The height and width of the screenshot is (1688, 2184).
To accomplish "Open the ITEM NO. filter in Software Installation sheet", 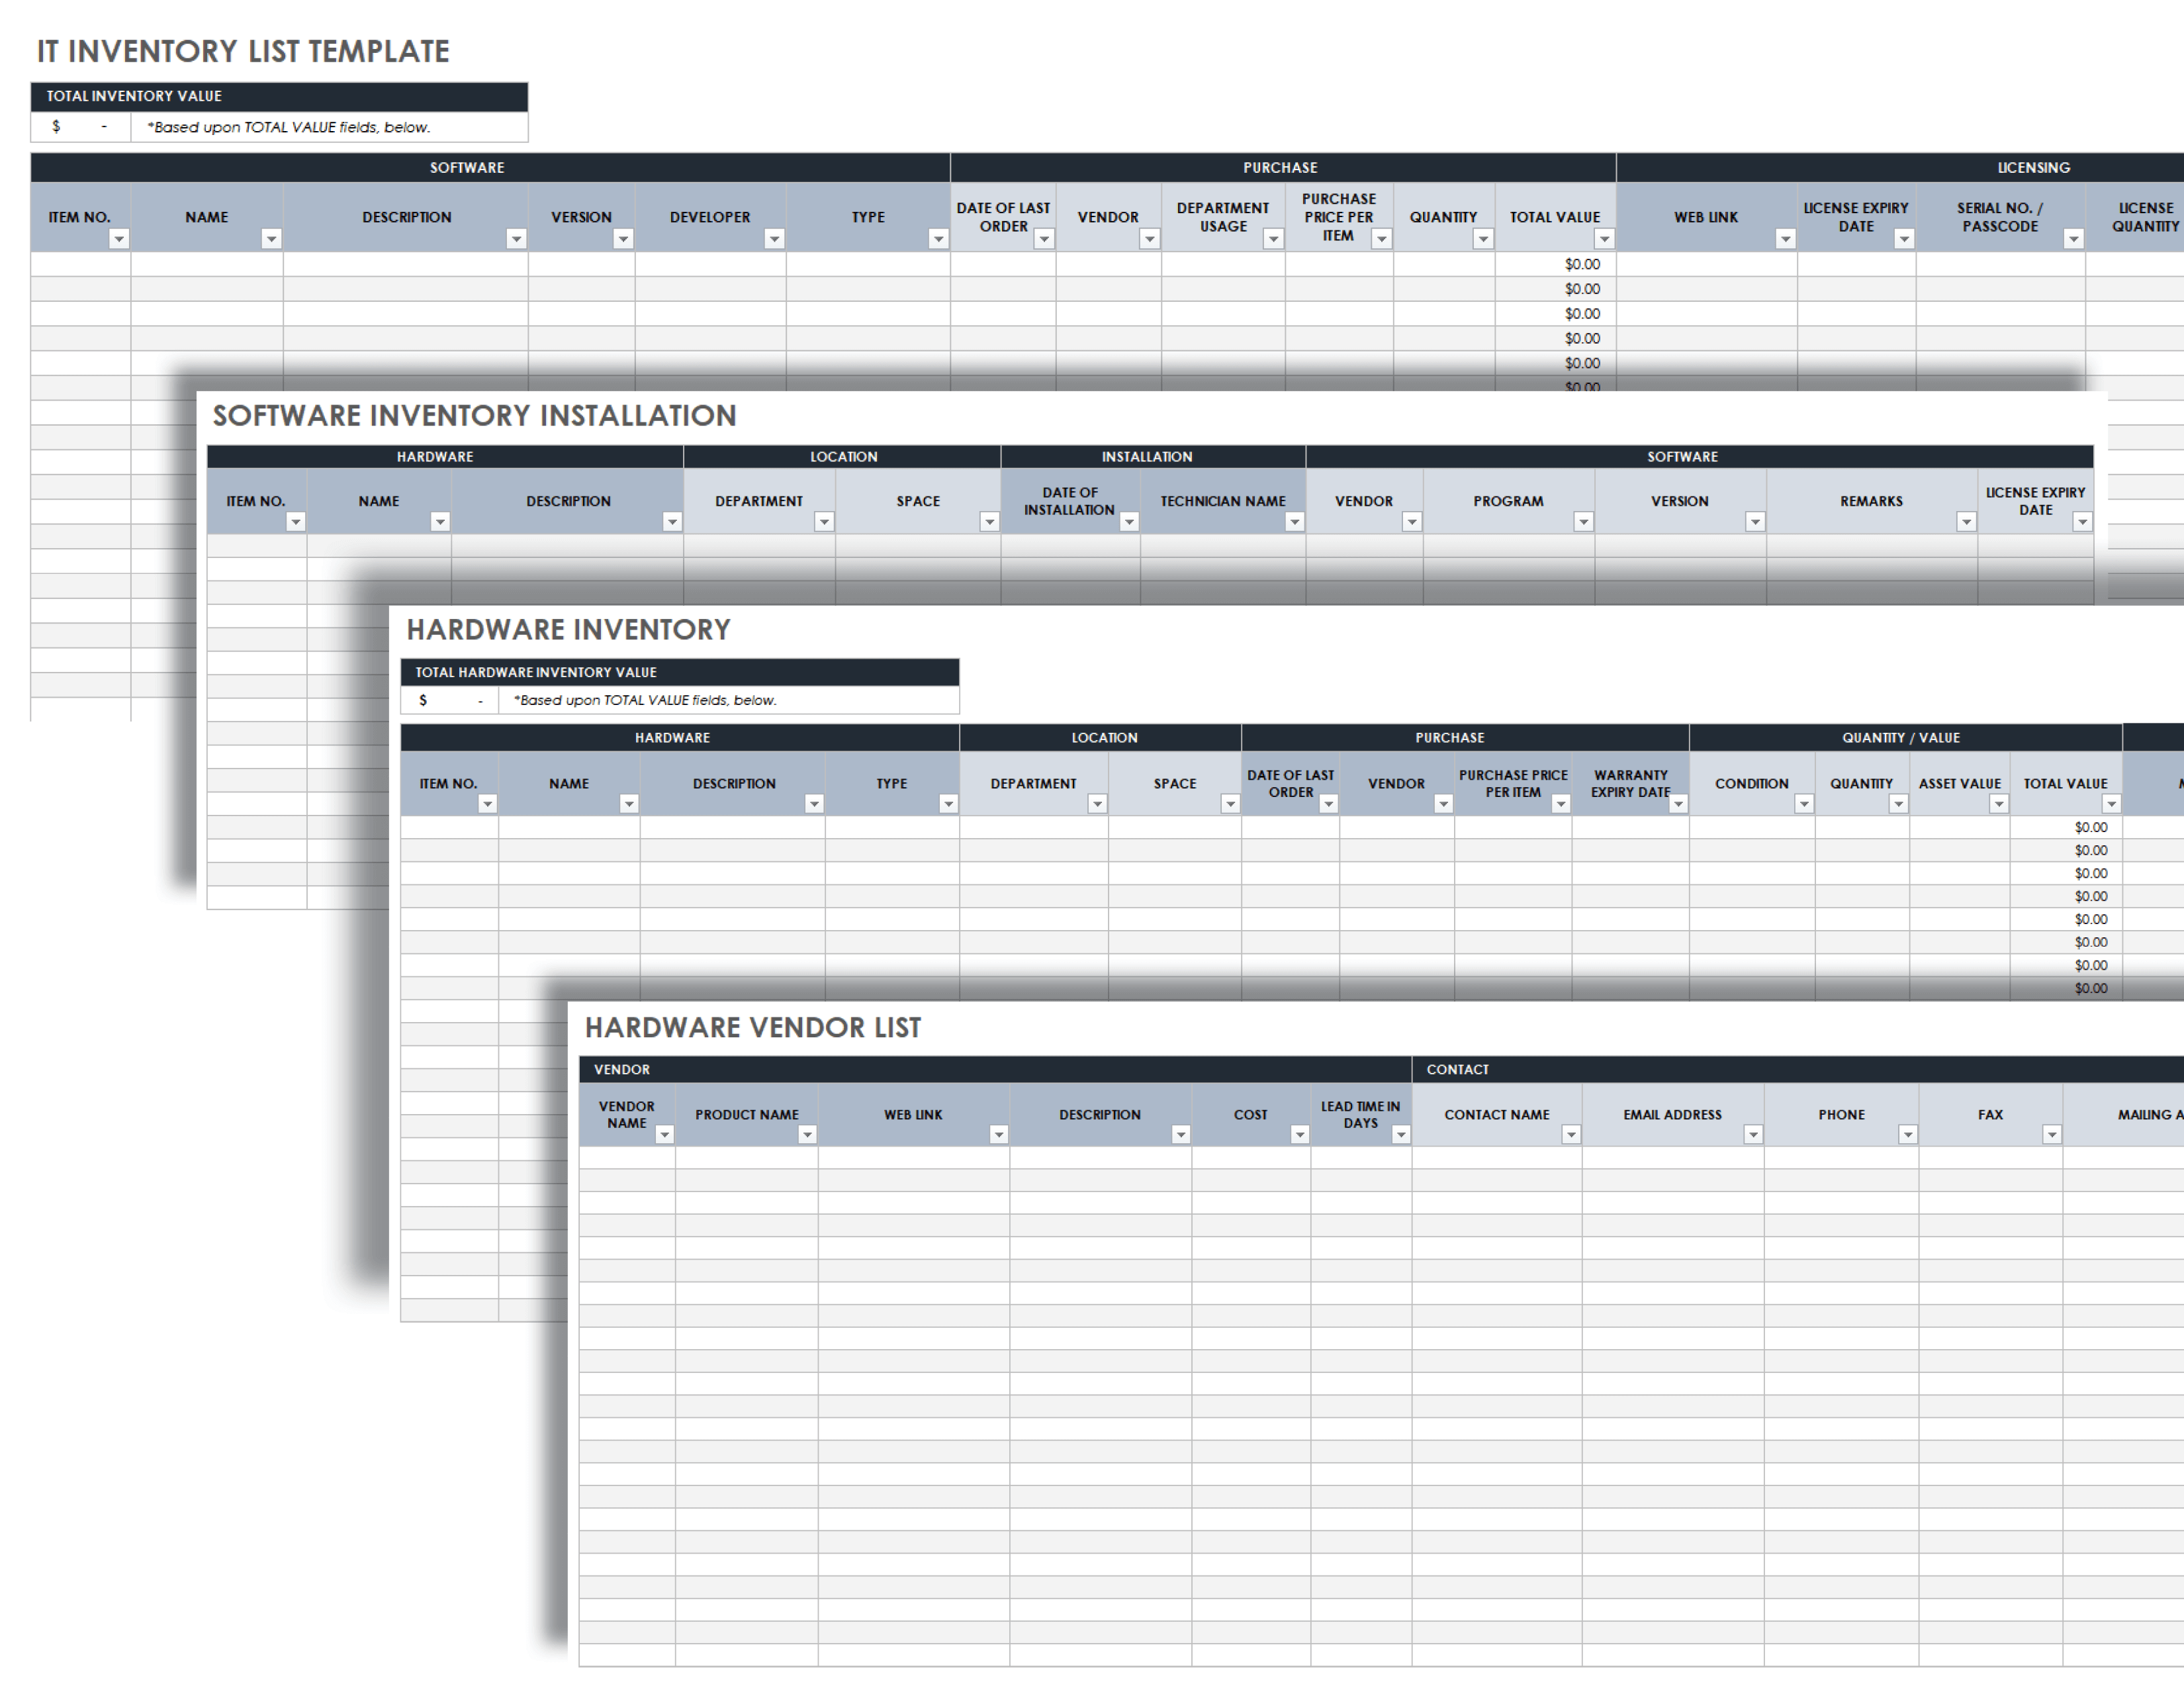I will point(295,522).
